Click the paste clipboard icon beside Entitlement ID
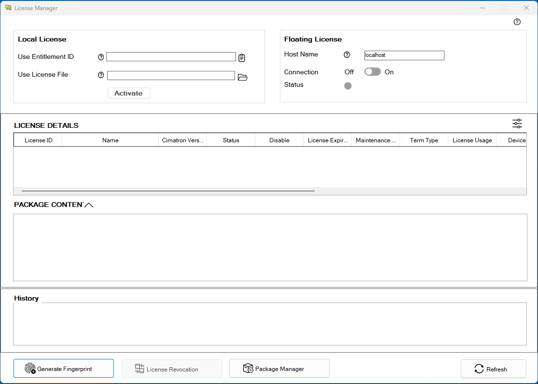 click(242, 58)
